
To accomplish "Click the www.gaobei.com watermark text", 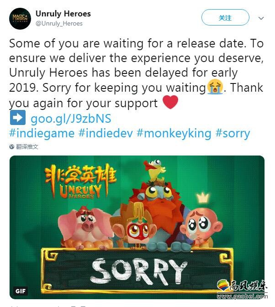I will pyautogui.click(x=242, y=297).
